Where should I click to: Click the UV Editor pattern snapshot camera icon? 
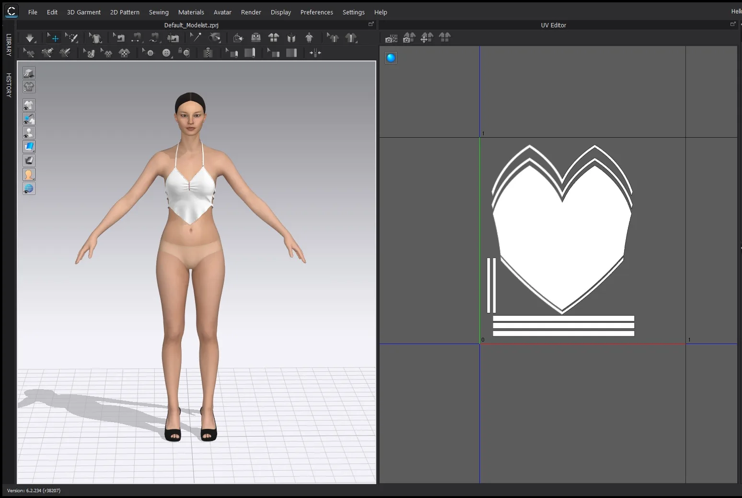[391, 38]
